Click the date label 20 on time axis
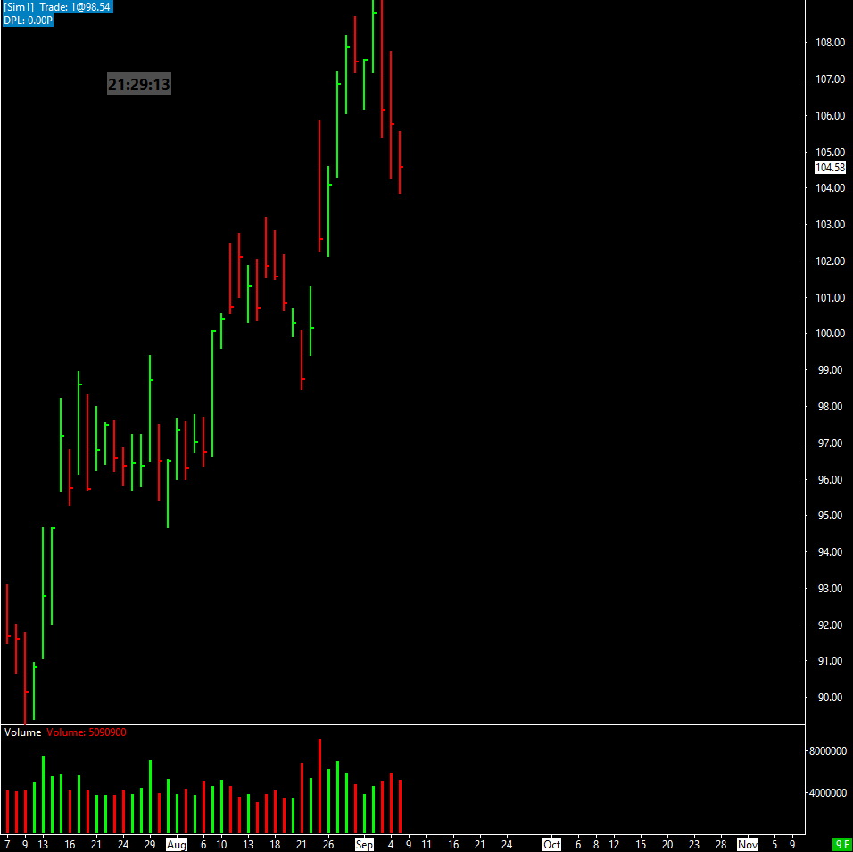The image size is (853, 852). click(667, 845)
